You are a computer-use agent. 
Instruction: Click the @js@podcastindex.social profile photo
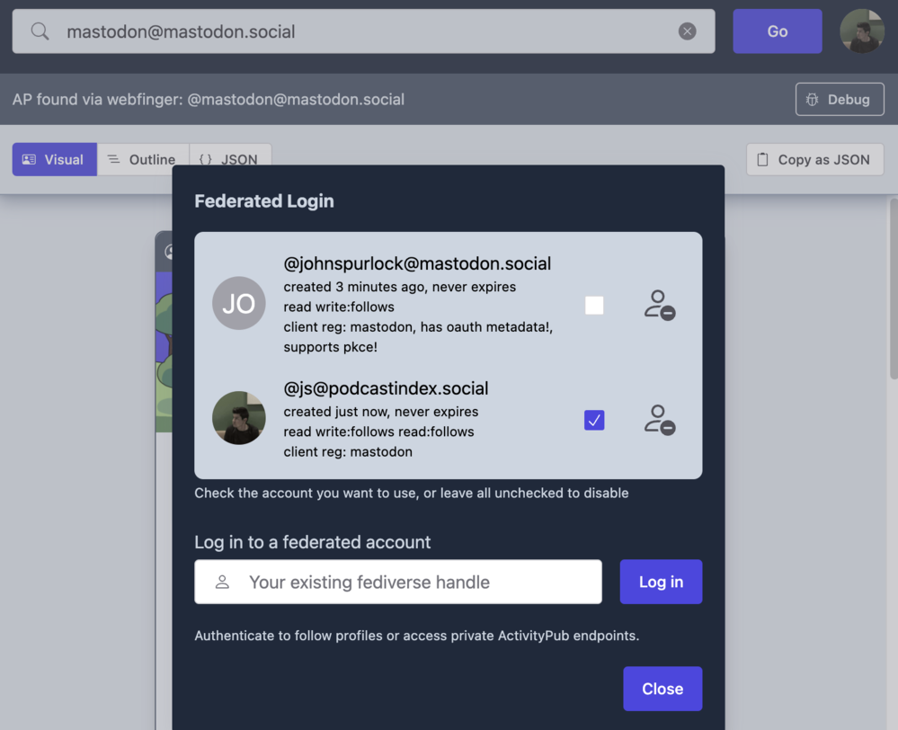[x=238, y=418]
